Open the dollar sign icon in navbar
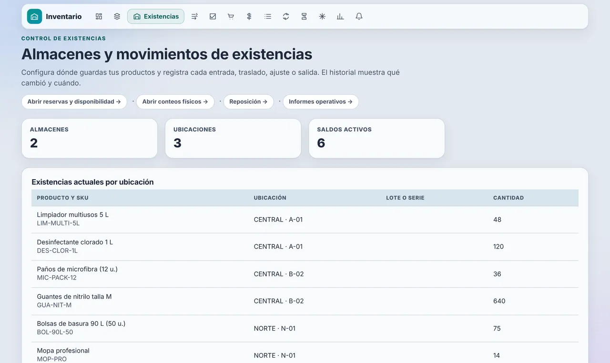 [x=249, y=16]
